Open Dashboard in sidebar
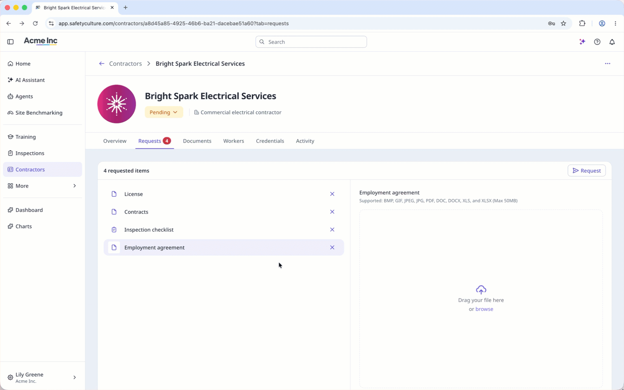 pos(42,210)
